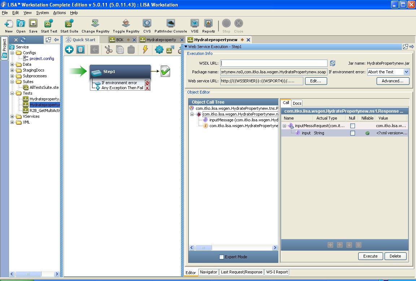Collapse the Web Service Execution - Step1 header

pos(186,47)
